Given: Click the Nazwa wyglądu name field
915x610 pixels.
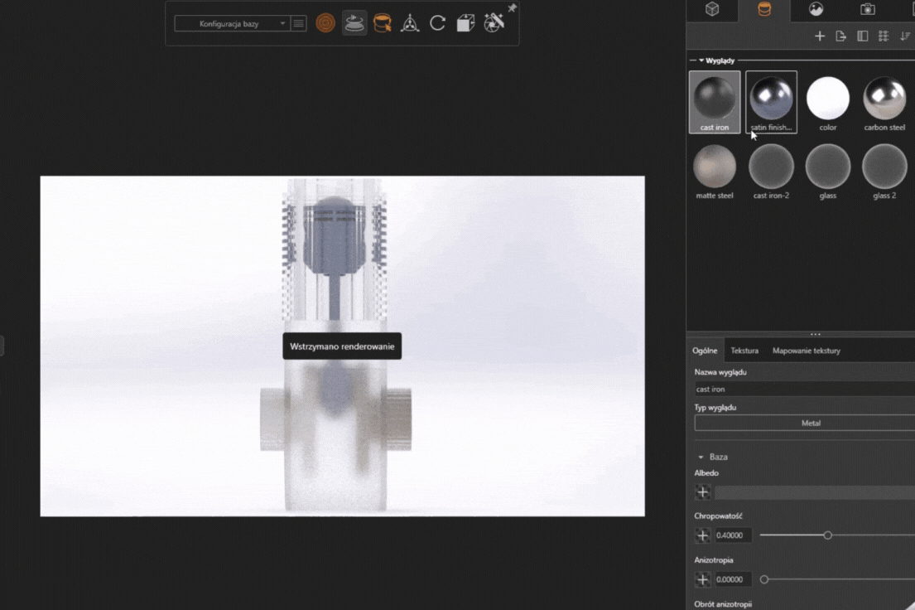Looking at the screenshot, I should 805,390.
